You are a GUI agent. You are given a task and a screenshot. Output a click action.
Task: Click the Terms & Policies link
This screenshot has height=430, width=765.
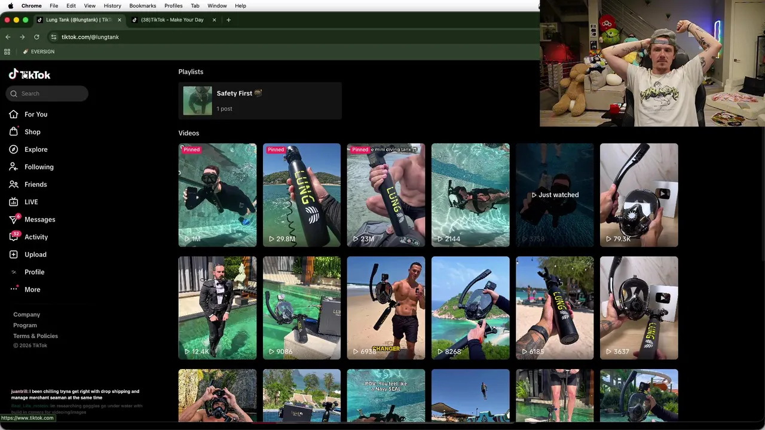click(36, 336)
